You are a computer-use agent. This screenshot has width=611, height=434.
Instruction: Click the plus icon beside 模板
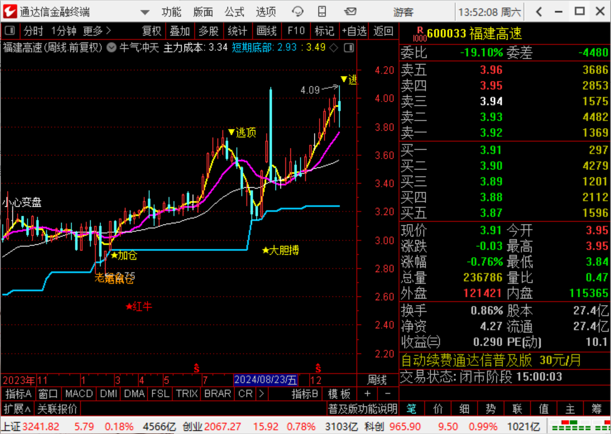pos(367,394)
